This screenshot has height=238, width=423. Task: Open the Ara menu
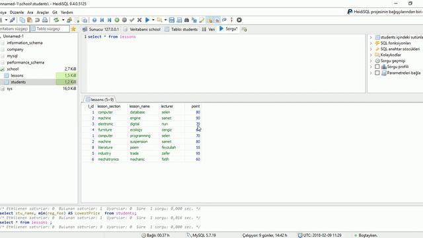coord(30,13)
